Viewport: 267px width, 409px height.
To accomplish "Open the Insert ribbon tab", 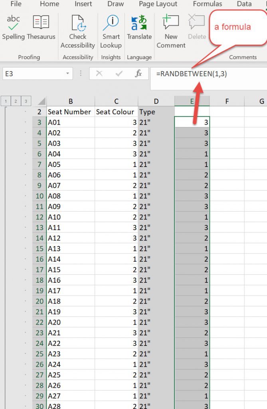I will [83, 4].
